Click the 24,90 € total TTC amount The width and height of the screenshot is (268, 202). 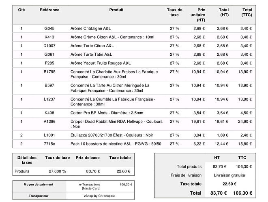click(x=244, y=121)
